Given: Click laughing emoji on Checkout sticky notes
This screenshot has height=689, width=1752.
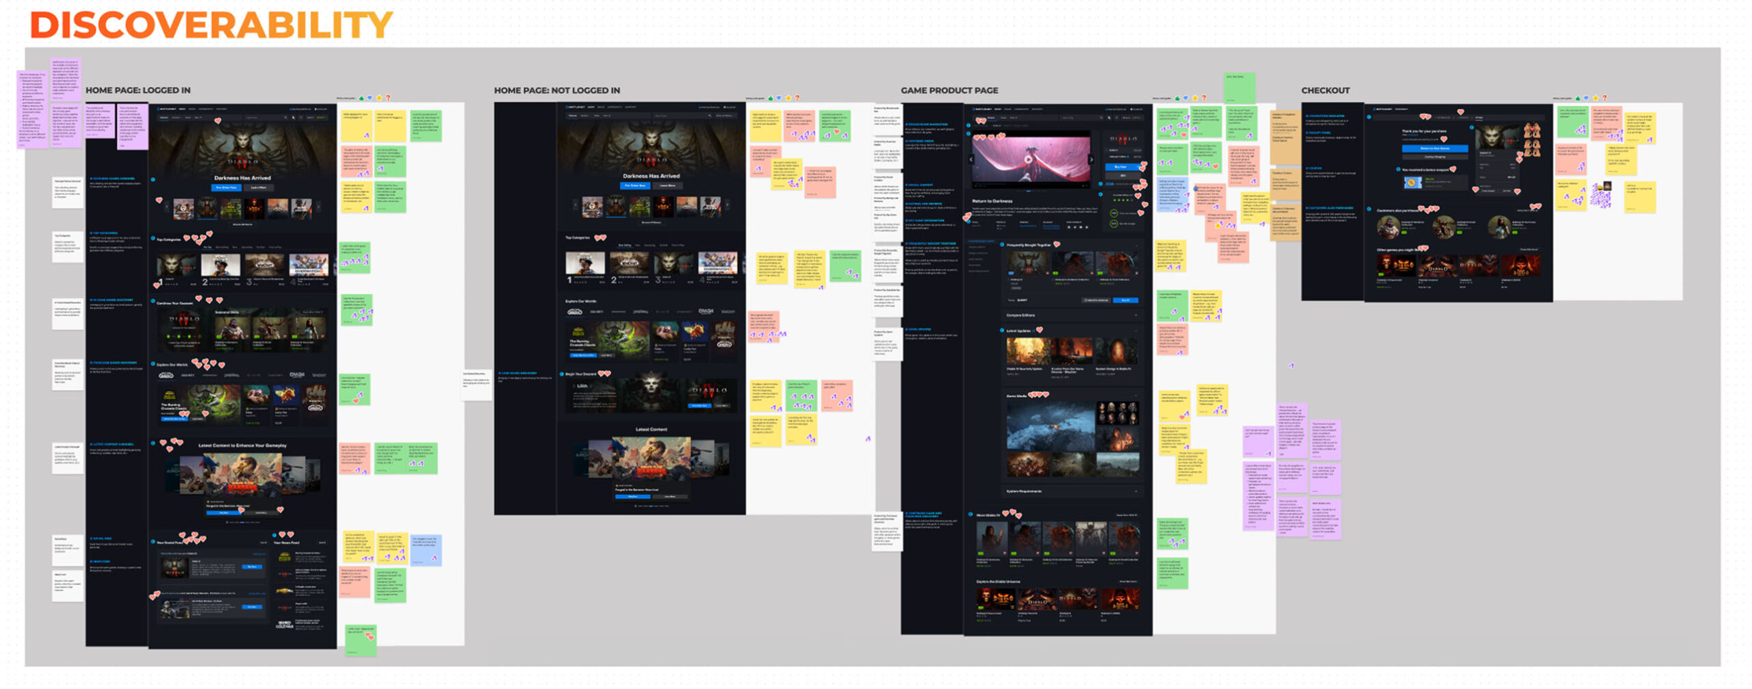Looking at the screenshot, I should coord(1599,188).
